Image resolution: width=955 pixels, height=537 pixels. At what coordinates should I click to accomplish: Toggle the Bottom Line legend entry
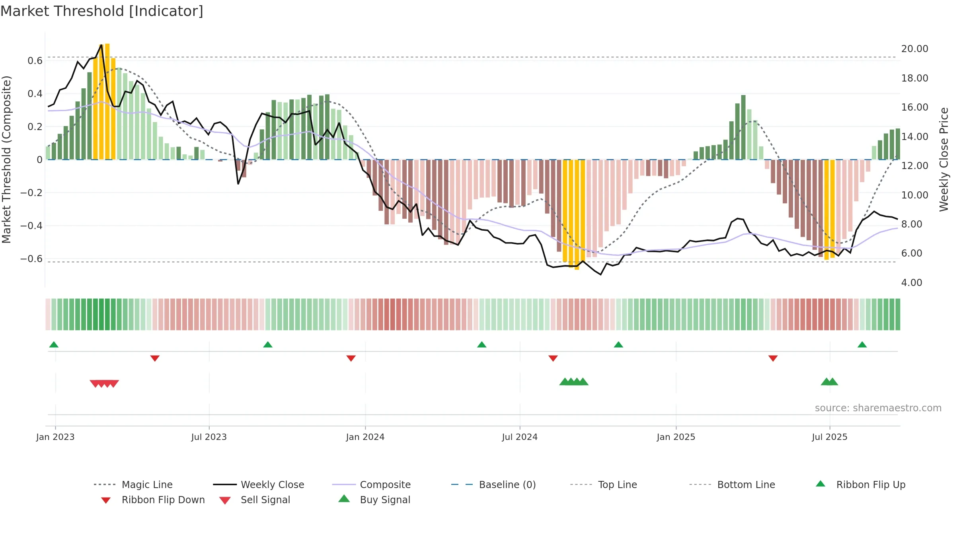732,484
